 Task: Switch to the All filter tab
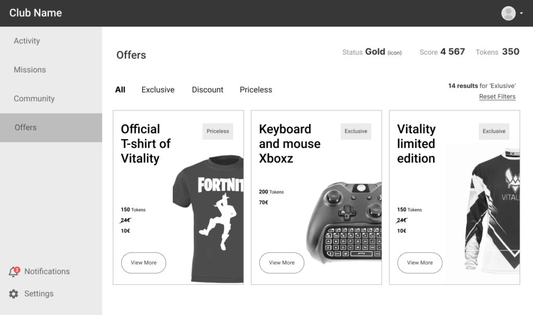point(120,90)
